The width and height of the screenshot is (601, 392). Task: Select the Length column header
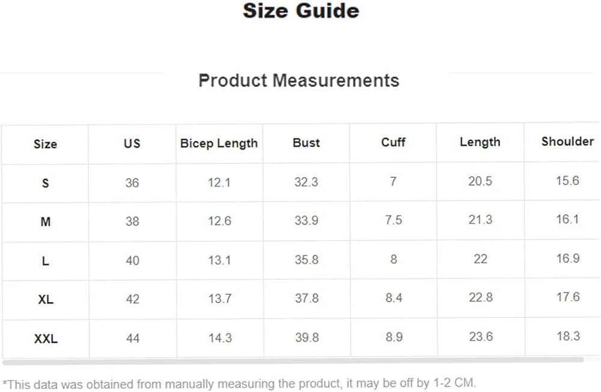tap(480, 142)
